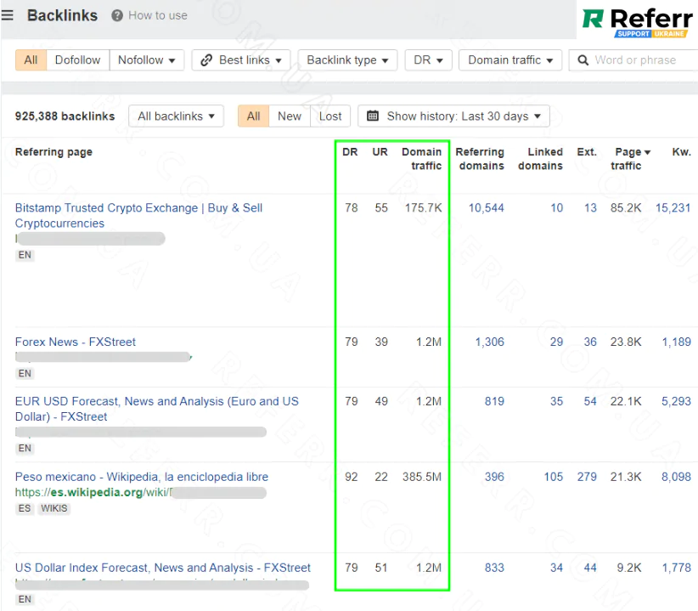The image size is (698, 611).
Task: Open the DR filter dropdown
Action: click(x=429, y=60)
